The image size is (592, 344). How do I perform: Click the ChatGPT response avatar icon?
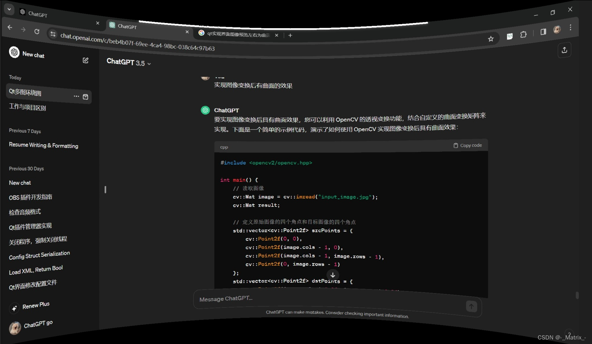click(205, 110)
